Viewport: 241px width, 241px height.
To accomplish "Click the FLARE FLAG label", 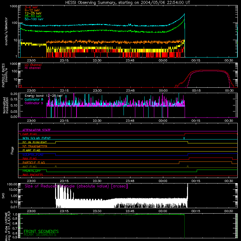I will coord(31,150).
